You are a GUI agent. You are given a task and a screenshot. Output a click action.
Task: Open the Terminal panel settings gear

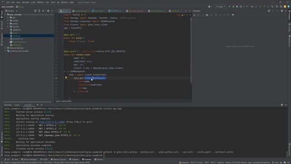tap(282, 105)
